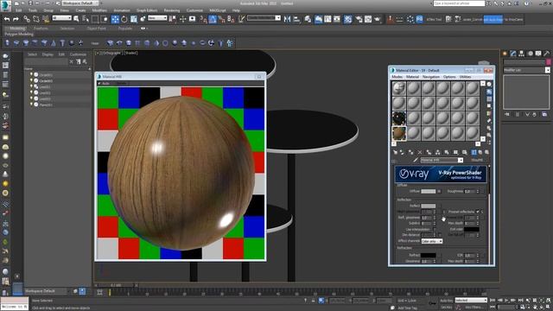Open the Customize menu
Screen dimensions: 553x311
[x=194, y=10]
